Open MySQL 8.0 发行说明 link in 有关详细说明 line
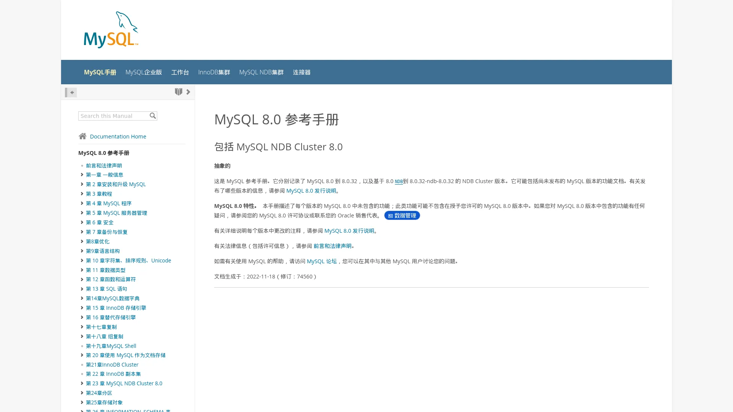 tap(349, 231)
